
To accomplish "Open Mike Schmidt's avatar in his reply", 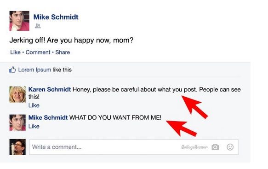I will point(17,122).
